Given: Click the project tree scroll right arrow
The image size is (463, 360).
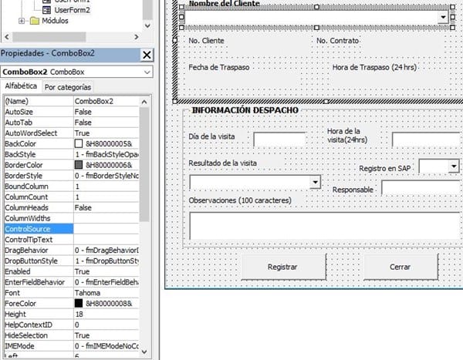Looking at the screenshot, I should (136, 37).
